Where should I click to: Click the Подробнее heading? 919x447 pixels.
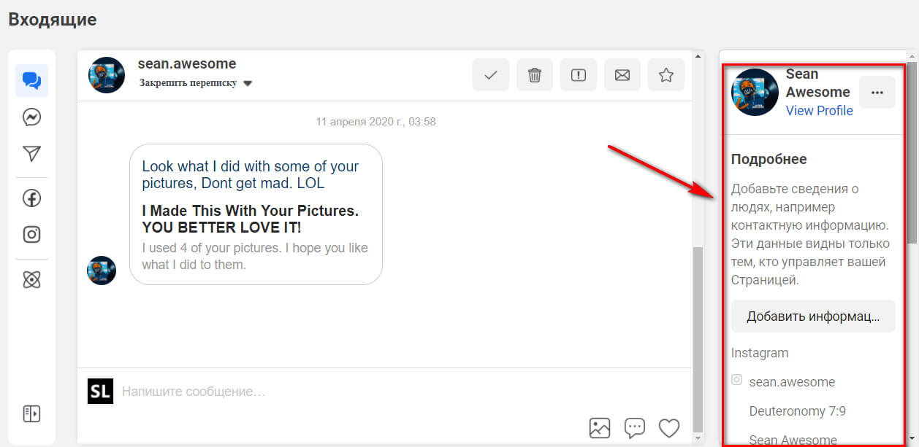[769, 159]
